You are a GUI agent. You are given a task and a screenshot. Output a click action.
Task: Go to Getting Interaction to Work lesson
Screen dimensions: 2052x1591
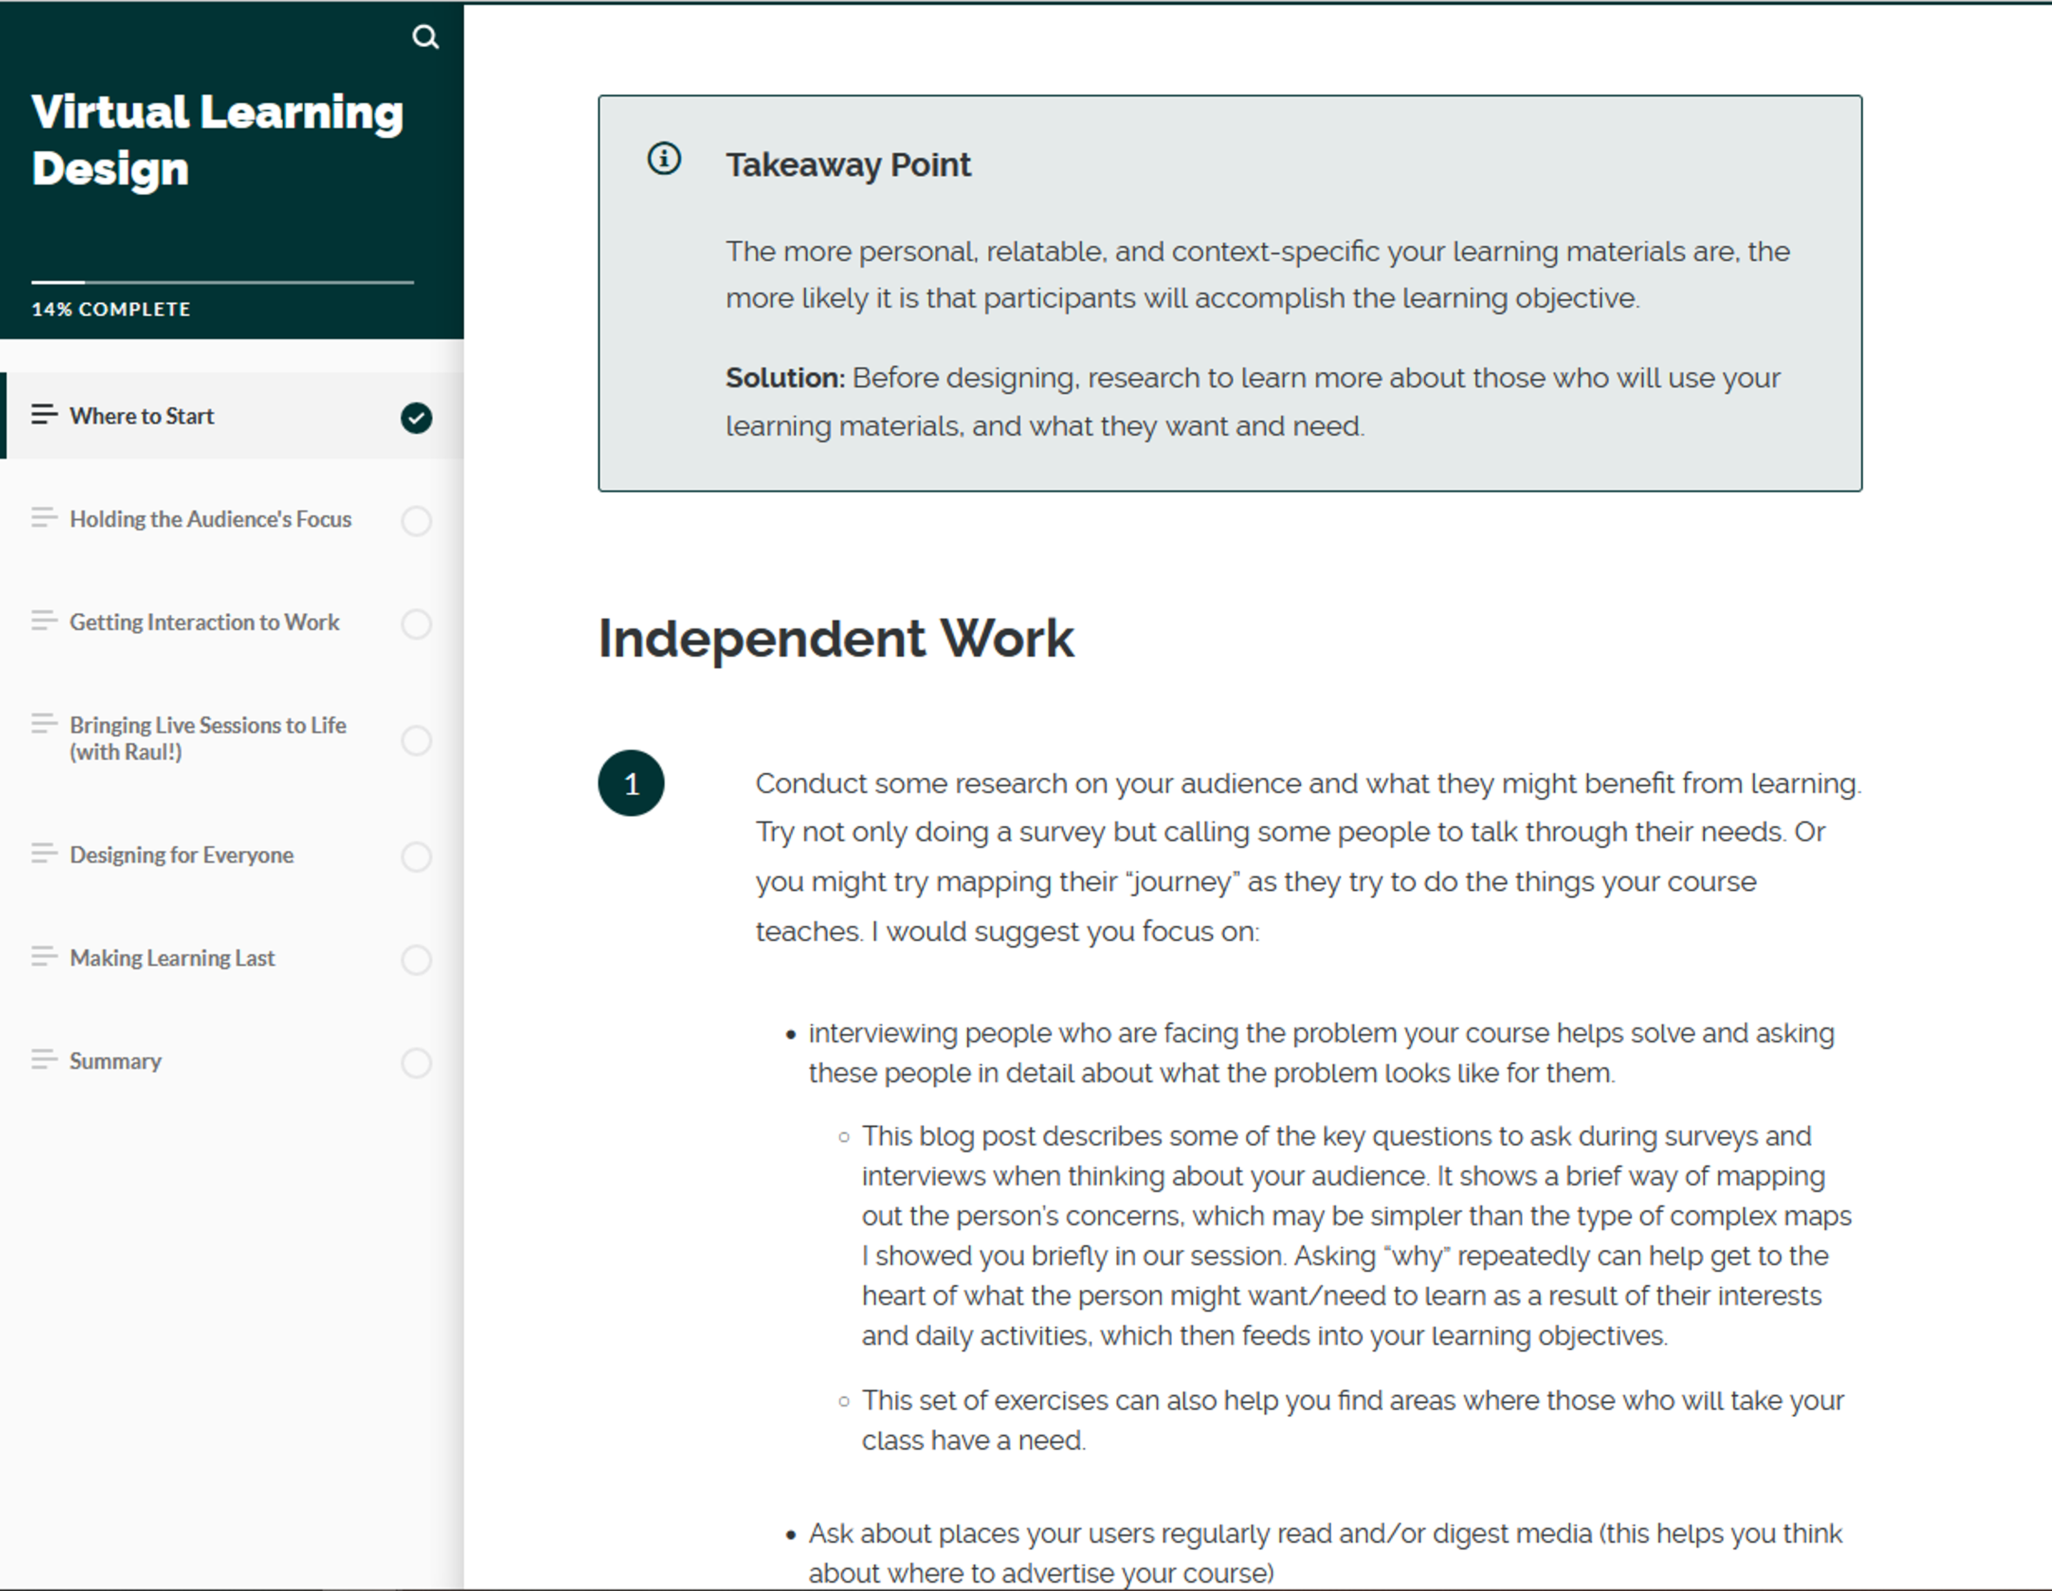(x=232, y=623)
